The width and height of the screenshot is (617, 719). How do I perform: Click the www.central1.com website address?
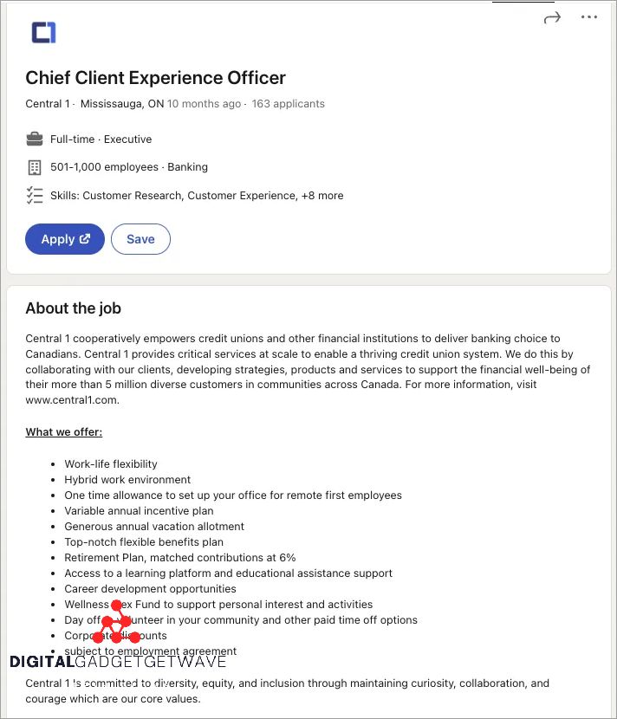tap(71, 400)
